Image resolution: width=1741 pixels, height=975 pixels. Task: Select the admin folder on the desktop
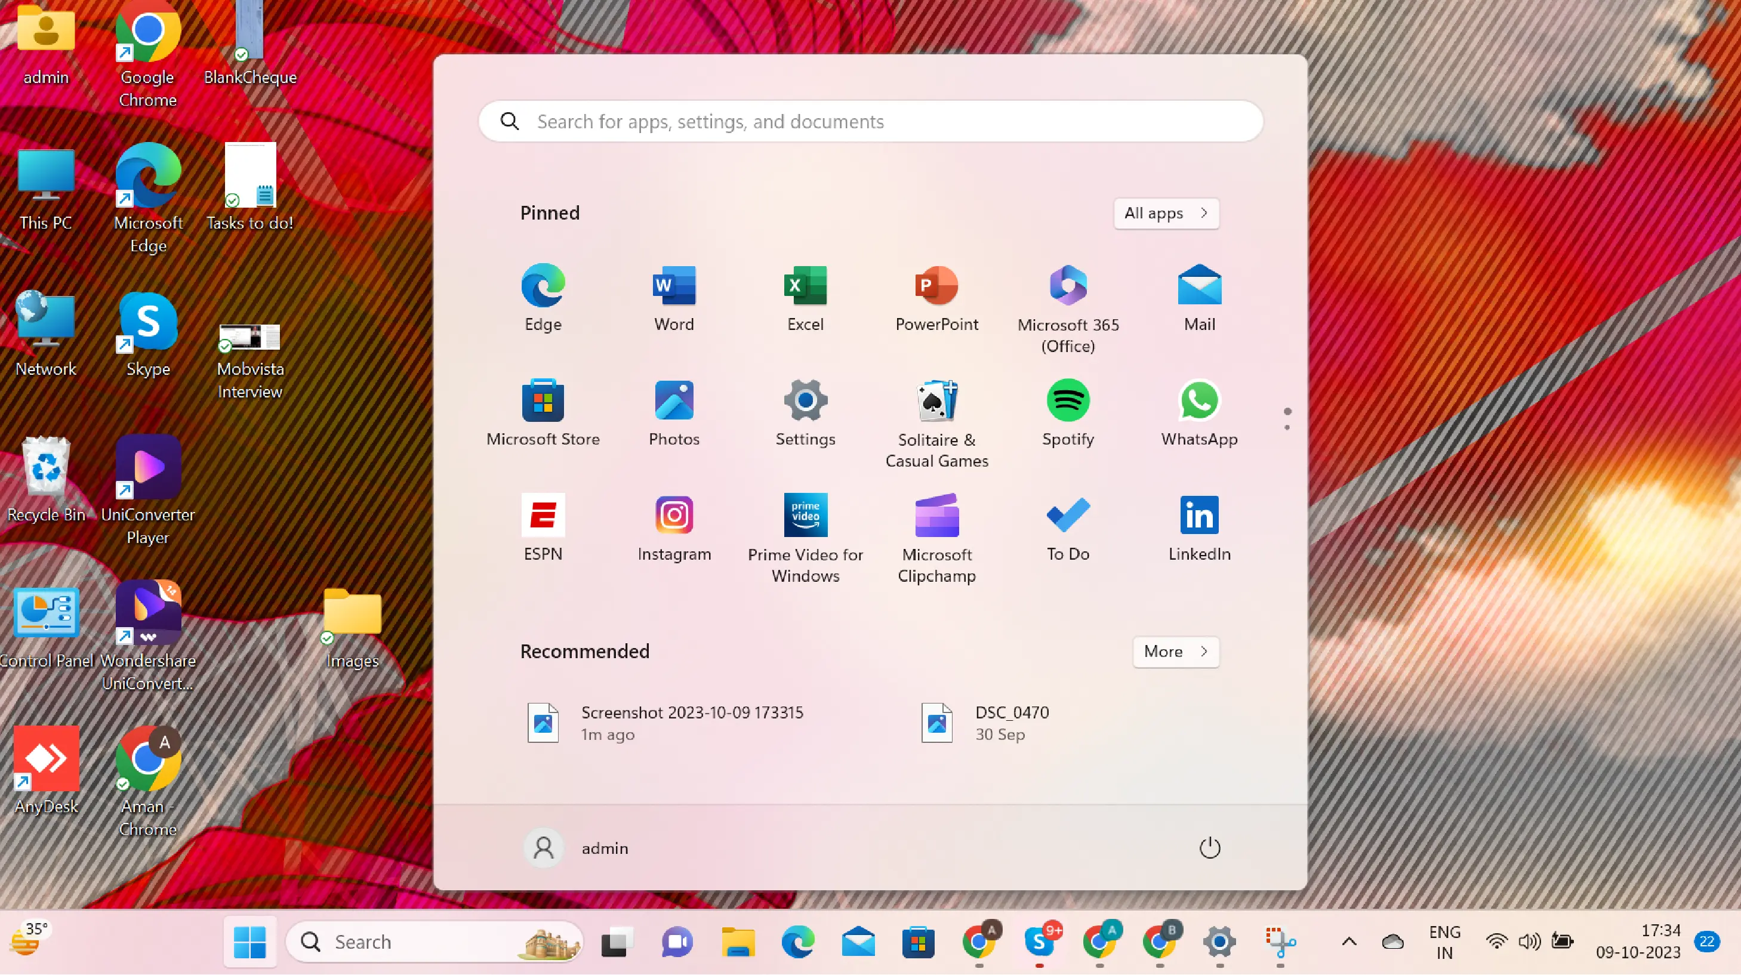click(x=46, y=44)
